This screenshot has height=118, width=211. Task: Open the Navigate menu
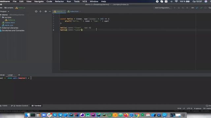coord(39,1)
